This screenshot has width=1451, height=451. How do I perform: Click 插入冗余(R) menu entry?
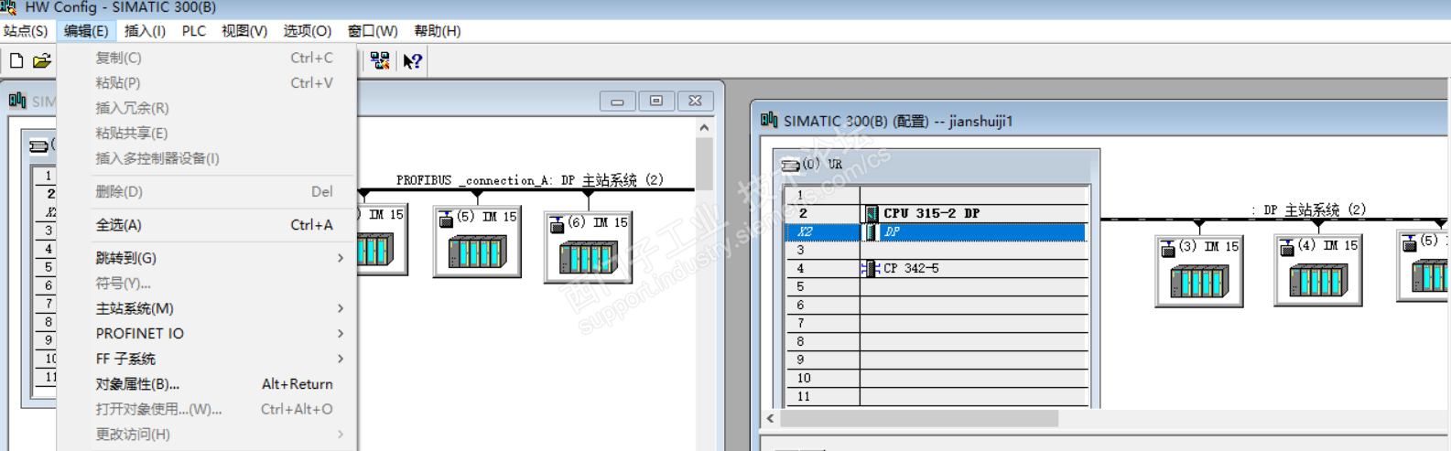coord(207,108)
